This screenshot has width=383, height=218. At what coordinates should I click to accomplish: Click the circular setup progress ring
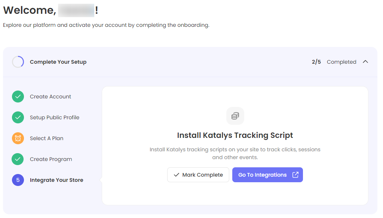click(x=18, y=62)
